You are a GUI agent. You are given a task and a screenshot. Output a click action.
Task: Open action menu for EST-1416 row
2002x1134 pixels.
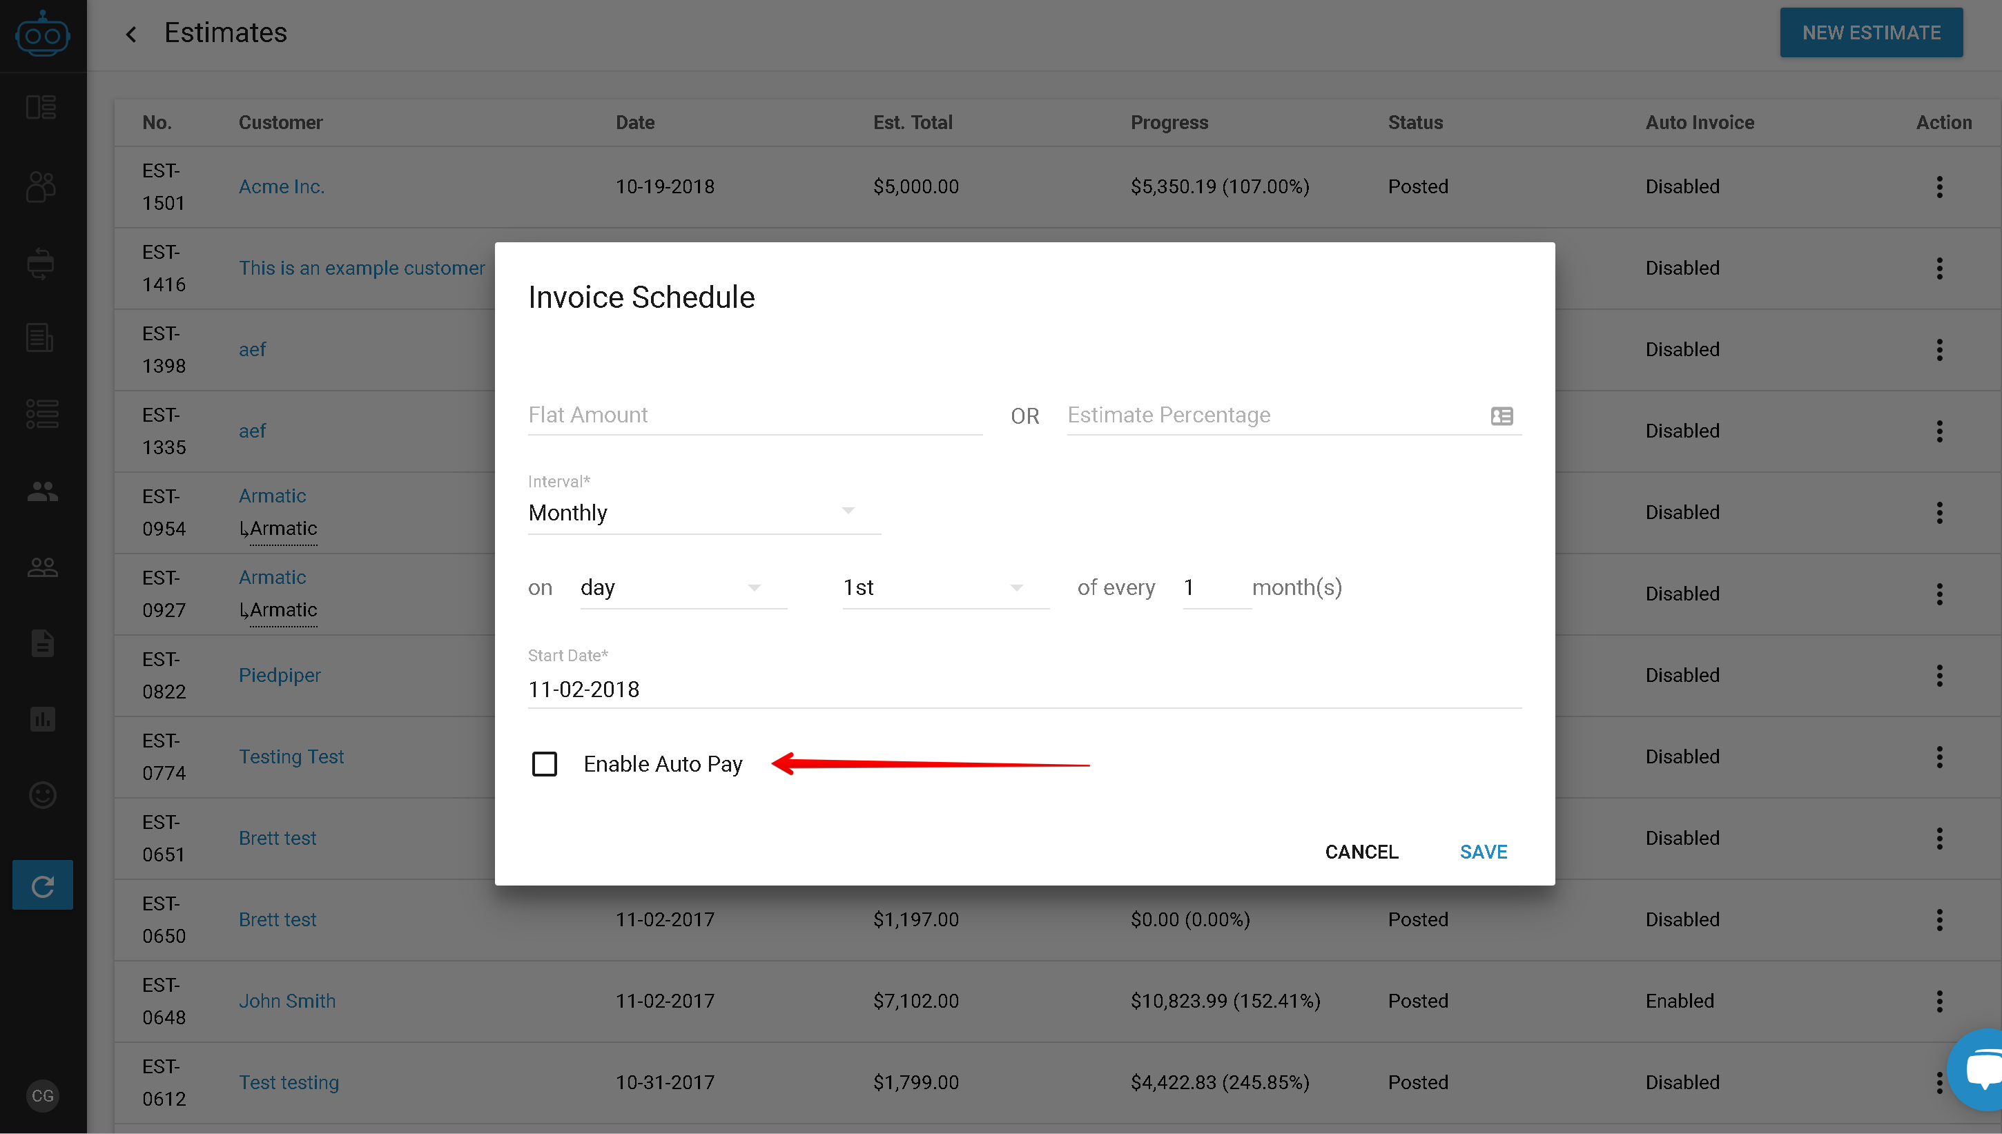tap(1940, 268)
